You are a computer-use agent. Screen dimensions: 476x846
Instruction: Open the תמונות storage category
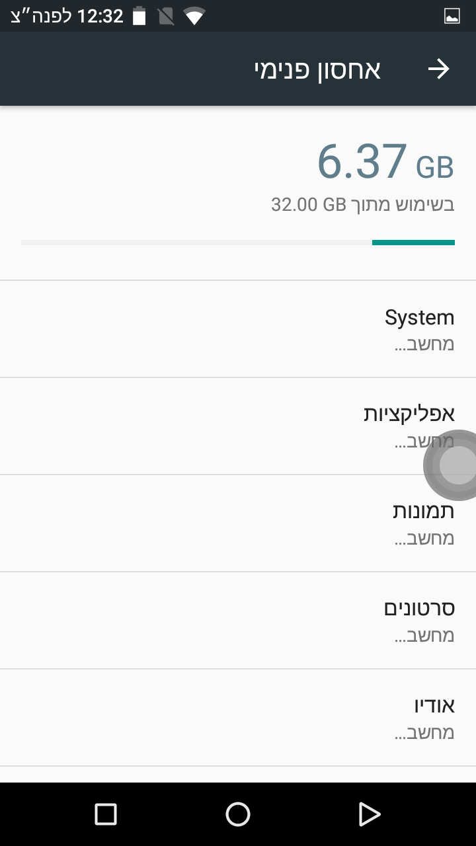tap(238, 523)
